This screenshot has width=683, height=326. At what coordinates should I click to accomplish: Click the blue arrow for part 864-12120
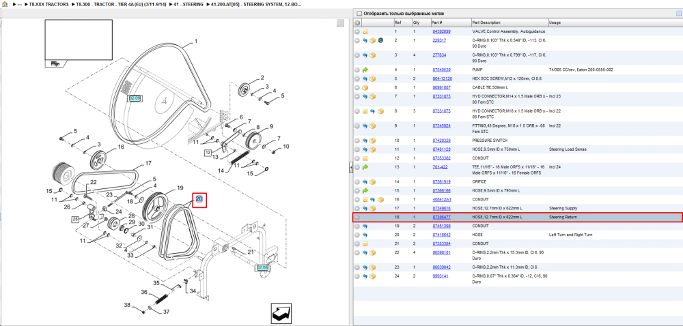tap(365, 78)
